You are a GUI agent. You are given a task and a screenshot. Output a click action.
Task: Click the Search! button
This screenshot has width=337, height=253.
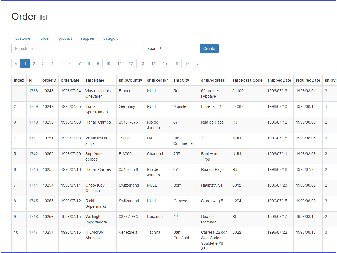click(x=154, y=49)
